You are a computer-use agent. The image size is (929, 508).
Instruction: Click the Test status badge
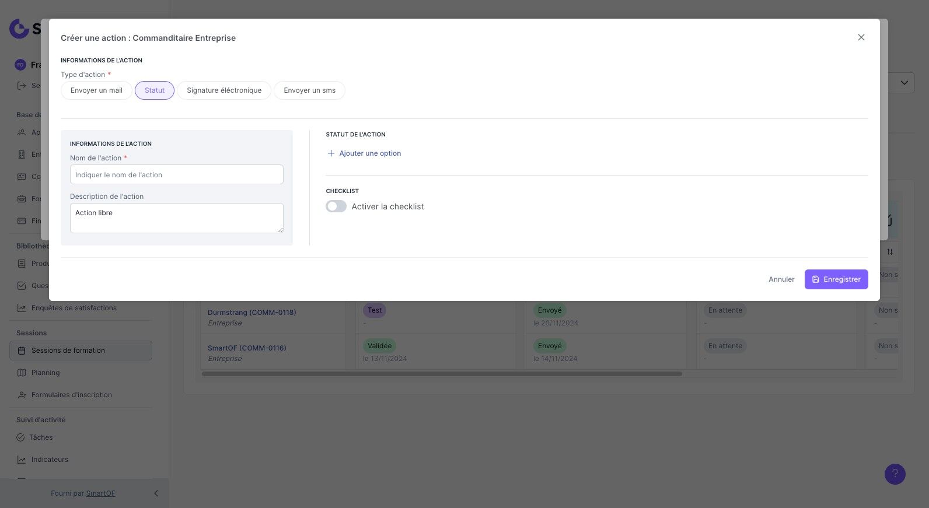tap(375, 310)
